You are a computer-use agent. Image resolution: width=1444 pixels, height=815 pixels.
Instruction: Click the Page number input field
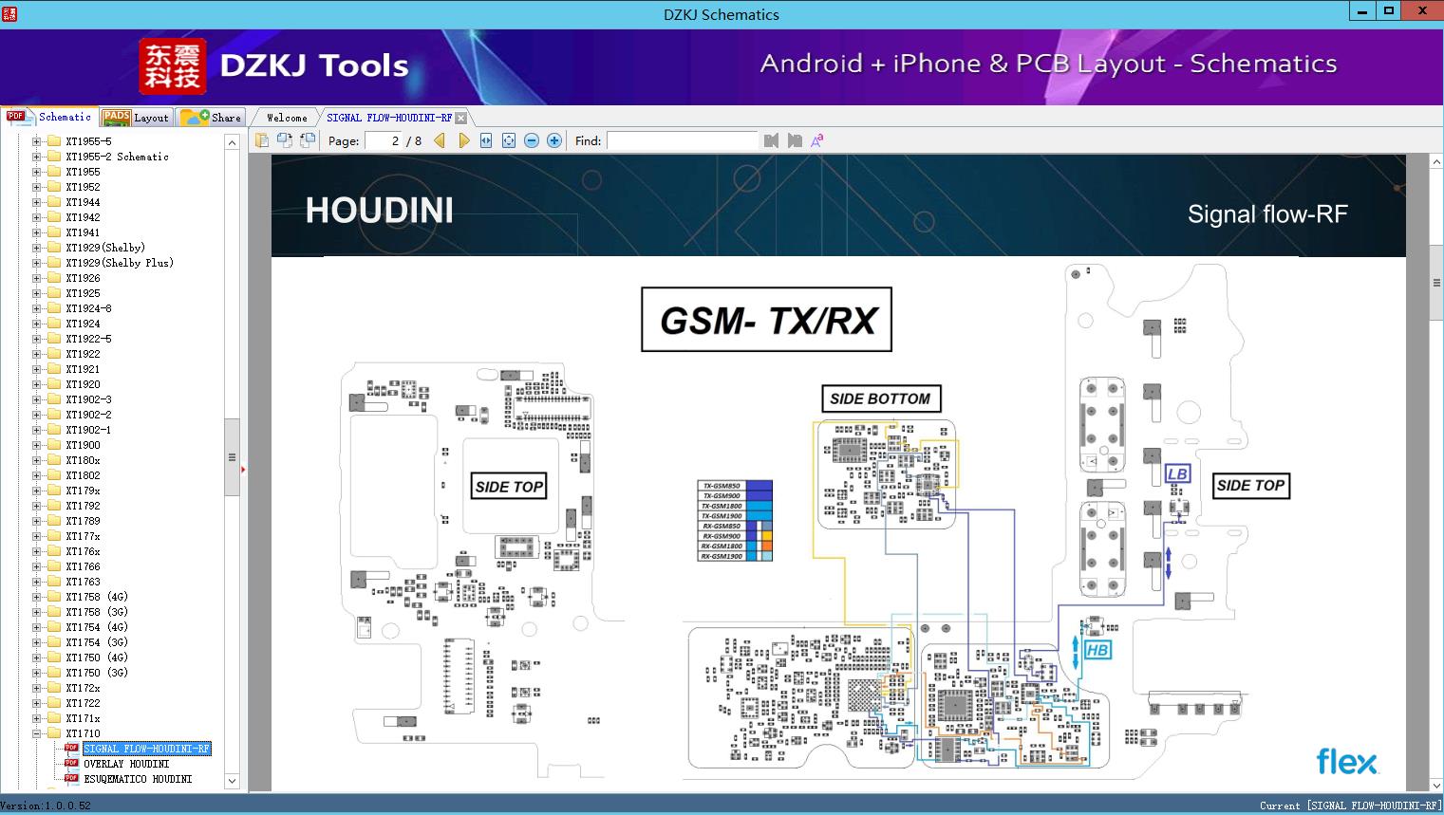pyautogui.click(x=382, y=140)
